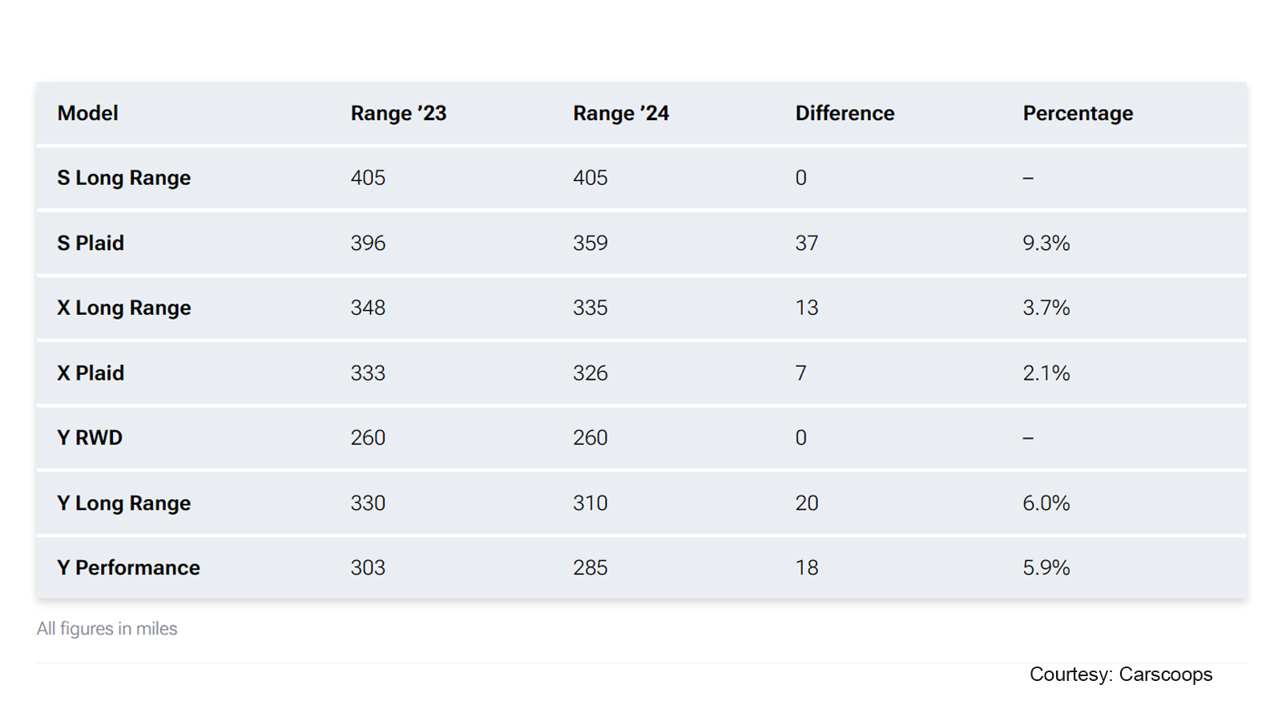Select the 2.1% percentage for X Plaid
This screenshot has width=1282, height=721.
pos(1046,373)
